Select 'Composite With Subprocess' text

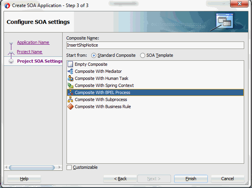point(101,100)
